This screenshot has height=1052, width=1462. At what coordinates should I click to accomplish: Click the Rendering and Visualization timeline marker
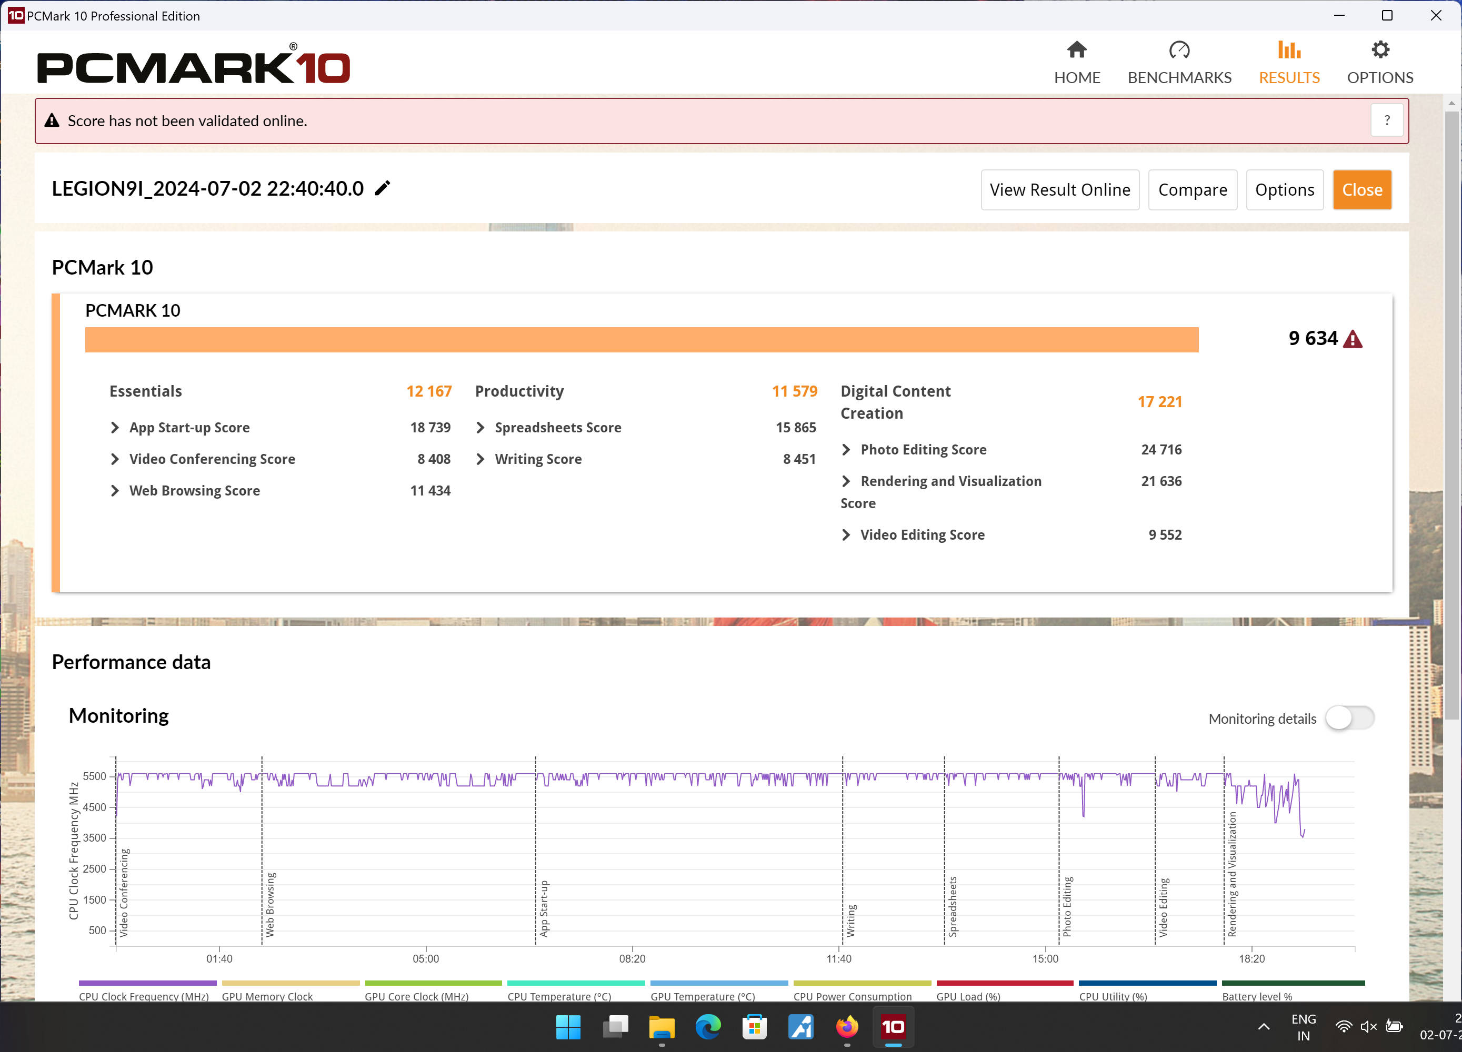1232,874
